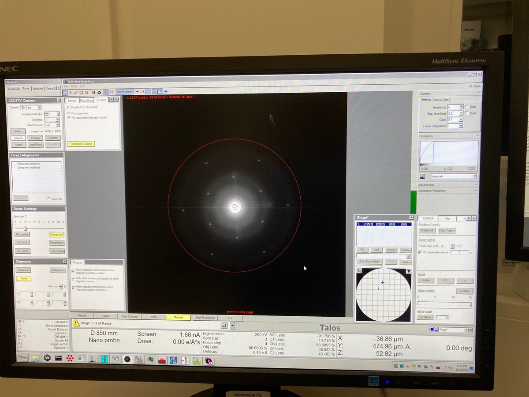Open the Sampling dropdown

coord(58,120)
